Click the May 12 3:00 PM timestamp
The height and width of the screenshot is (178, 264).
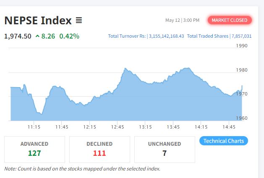pyautogui.click(x=182, y=20)
